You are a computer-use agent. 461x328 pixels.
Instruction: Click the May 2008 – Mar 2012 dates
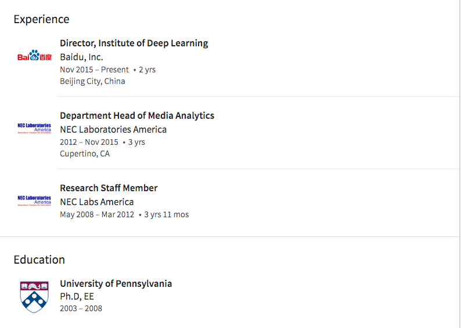click(97, 214)
